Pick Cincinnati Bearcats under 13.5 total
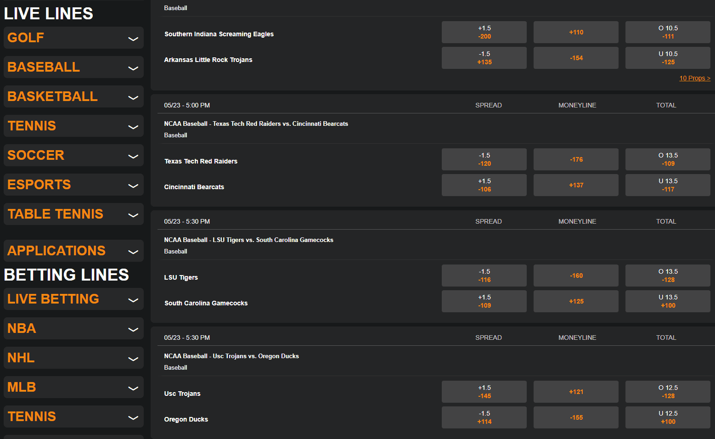This screenshot has width=715, height=439. tap(667, 185)
